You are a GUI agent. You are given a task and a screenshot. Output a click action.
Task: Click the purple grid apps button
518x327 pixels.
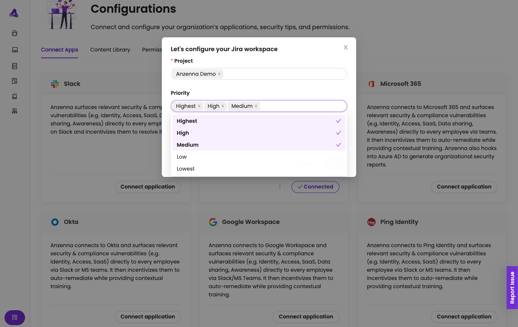point(15,318)
